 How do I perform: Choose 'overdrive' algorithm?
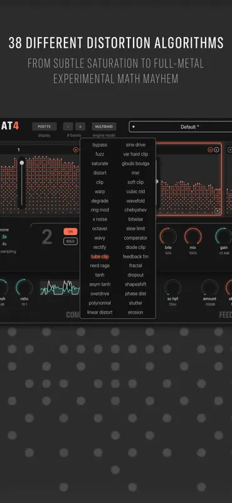pos(100,294)
